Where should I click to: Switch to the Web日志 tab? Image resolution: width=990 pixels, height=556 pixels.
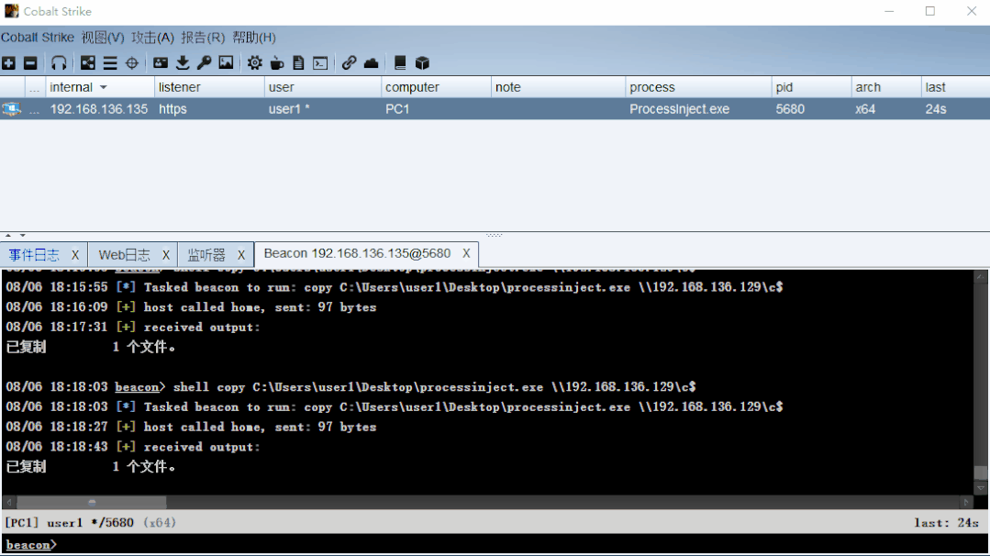(x=125, y=255)
